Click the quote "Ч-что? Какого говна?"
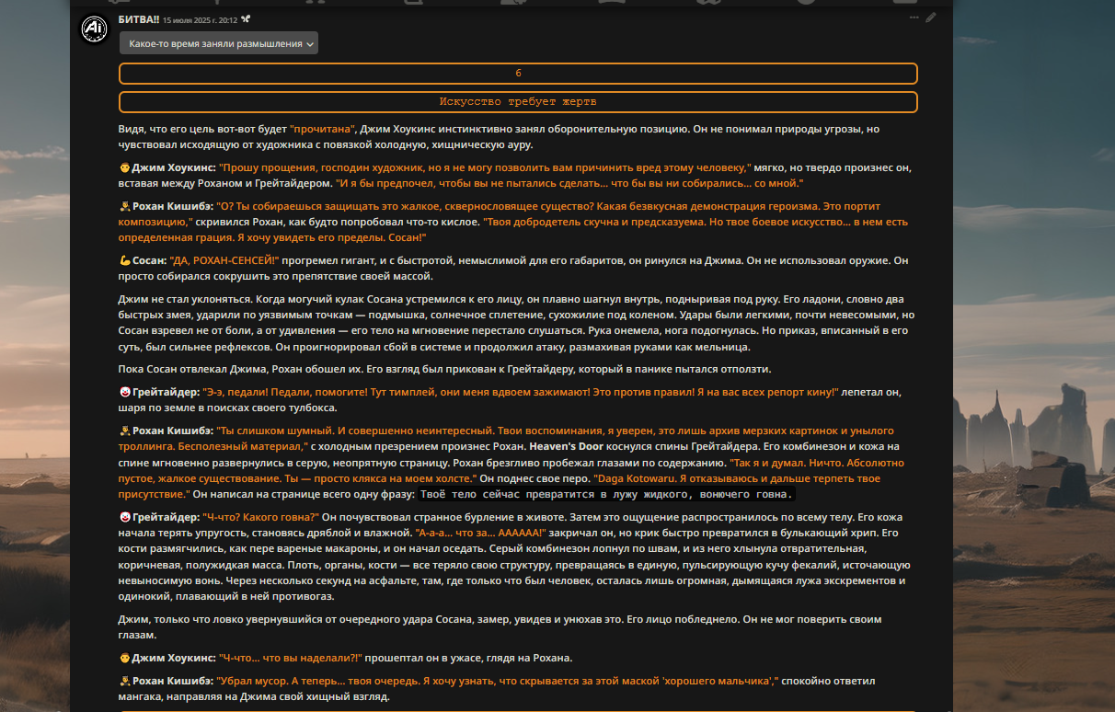Viewport: 1115px width, 712px height. click(260, 519)
